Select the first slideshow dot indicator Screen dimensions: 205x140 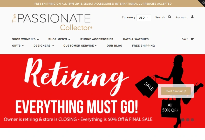pyautogui.click(x=183, y=120)
